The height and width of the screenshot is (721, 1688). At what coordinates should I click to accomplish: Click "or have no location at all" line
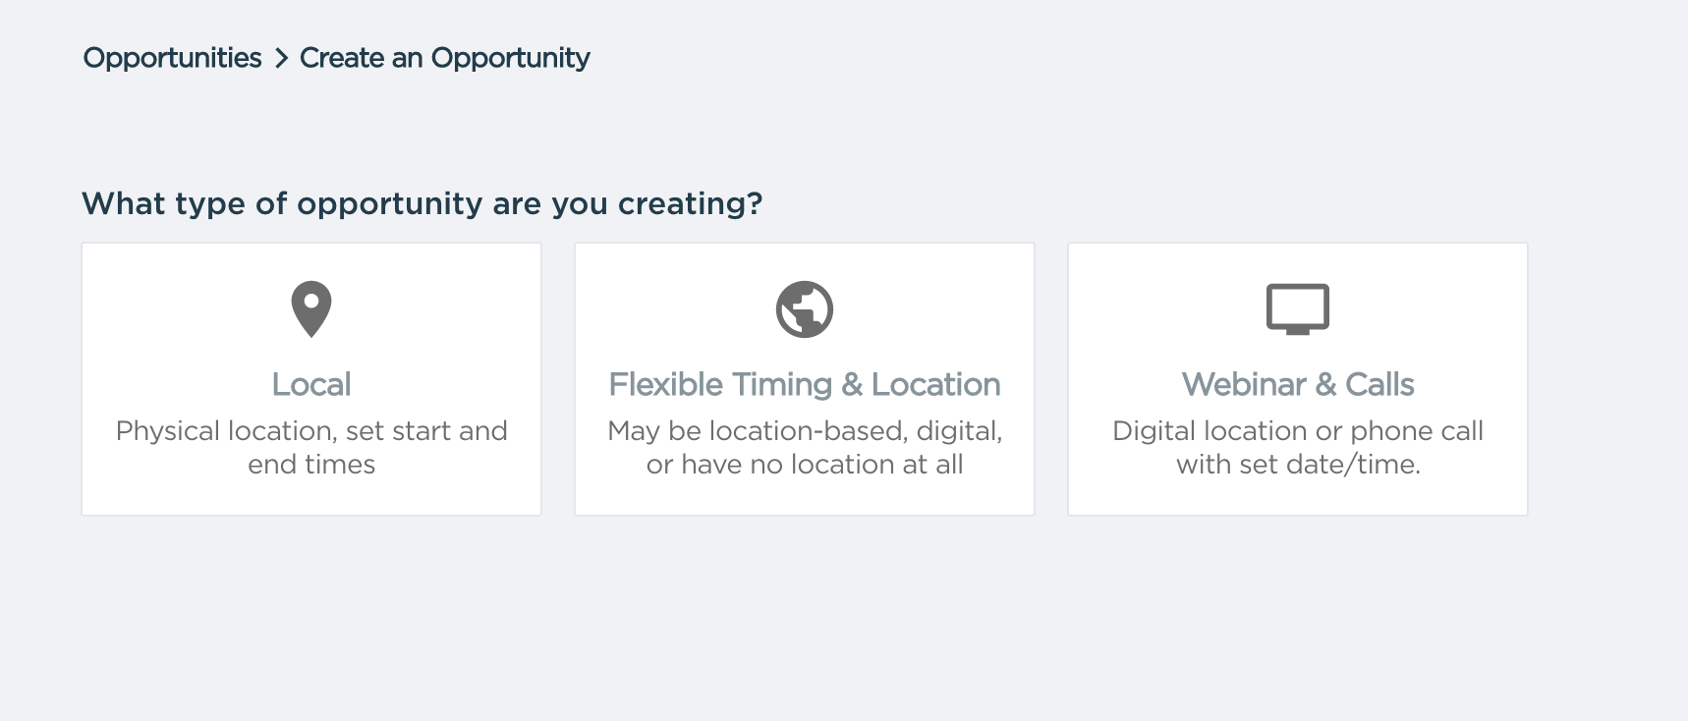[805, 464]
